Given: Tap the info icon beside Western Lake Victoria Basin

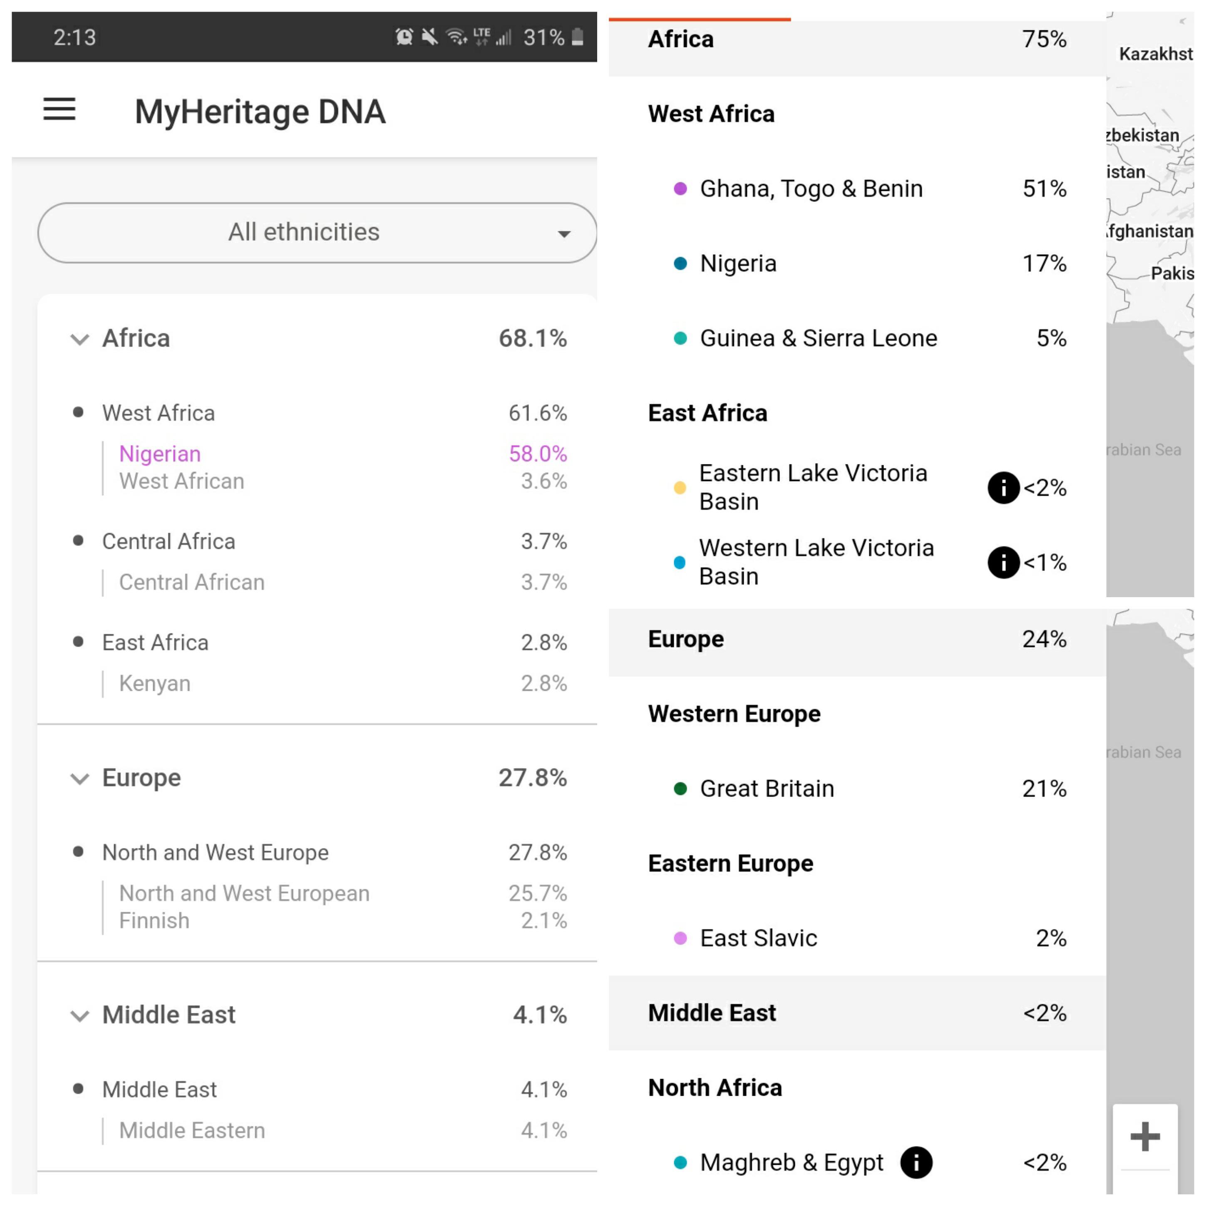Looking at the screenshot, I should [1003, 563].
